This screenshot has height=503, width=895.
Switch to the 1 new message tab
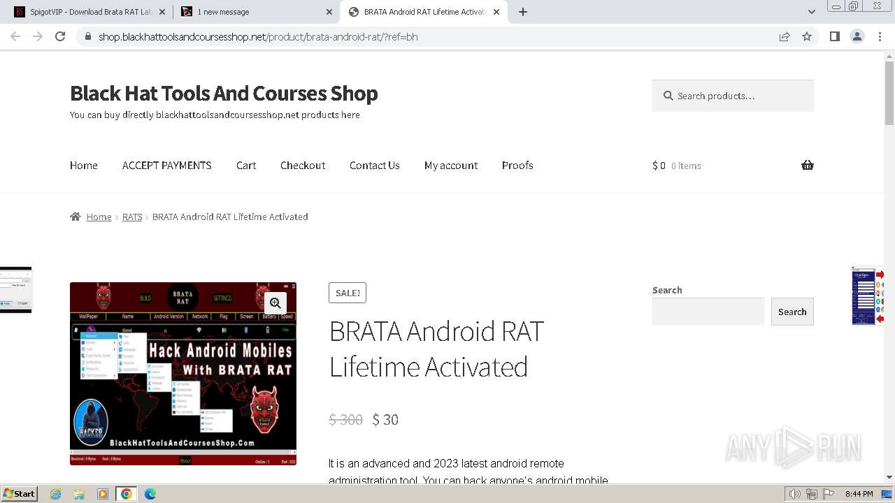[x=256, y=12]
